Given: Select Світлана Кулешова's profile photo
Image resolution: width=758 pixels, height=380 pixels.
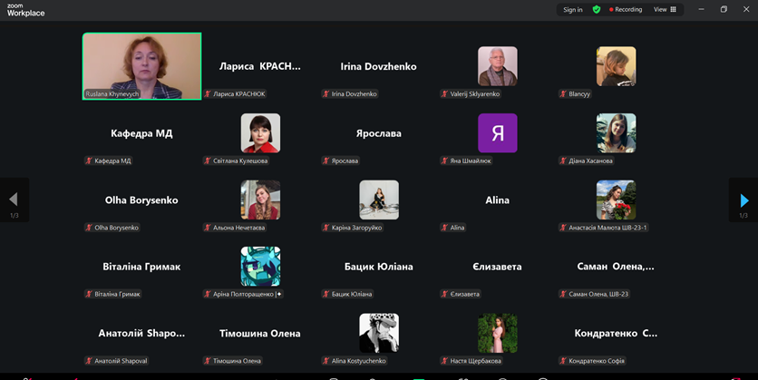Looking at the screenshot, I should pos(260,133).
